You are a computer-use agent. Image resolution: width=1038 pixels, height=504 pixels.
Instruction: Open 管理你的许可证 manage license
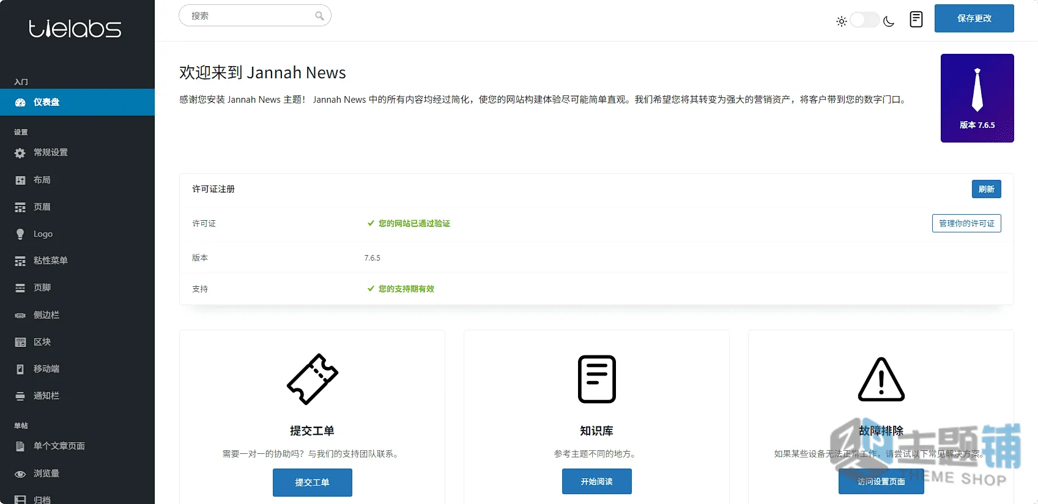[966, 223]
